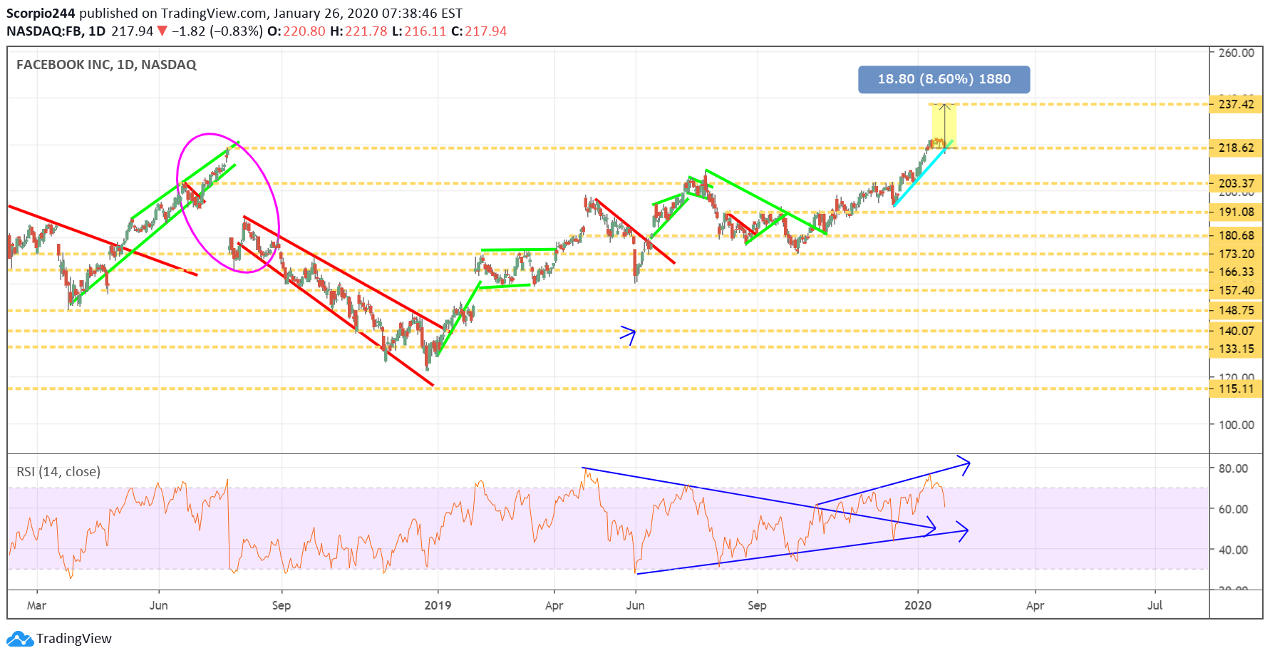Click the Scorpio244 author name
Screen dimensions: 1270x658
click(41, 13)
